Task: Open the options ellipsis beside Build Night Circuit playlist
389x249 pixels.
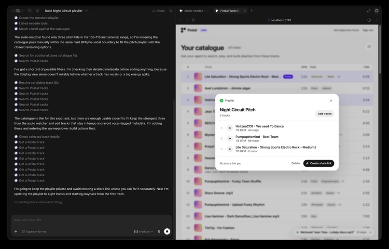Action: tap(86, 11)
